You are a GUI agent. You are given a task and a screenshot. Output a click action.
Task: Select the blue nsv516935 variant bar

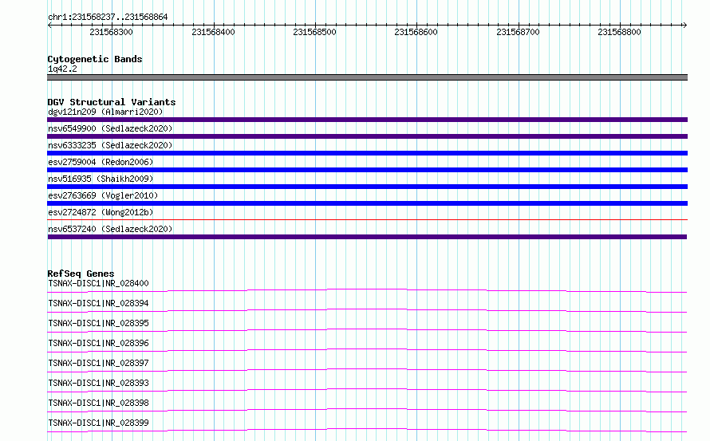[x=367, y=187]
